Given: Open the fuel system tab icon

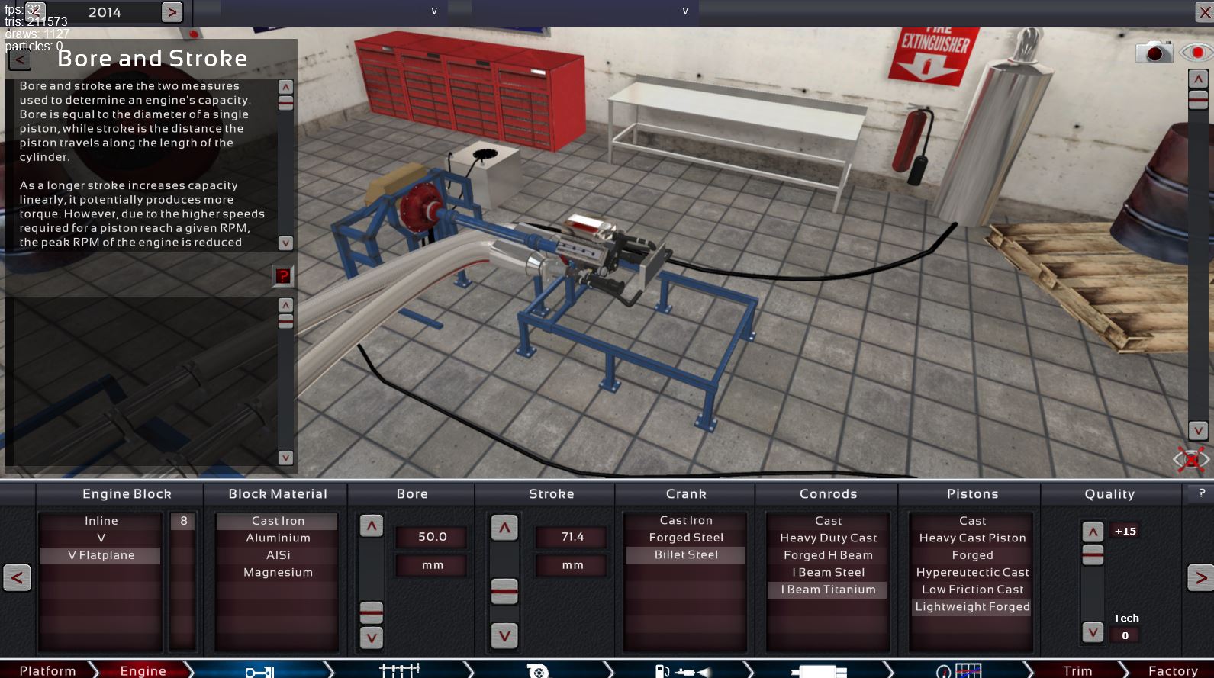Looking at the screenshot, I should tap(684, 671).
